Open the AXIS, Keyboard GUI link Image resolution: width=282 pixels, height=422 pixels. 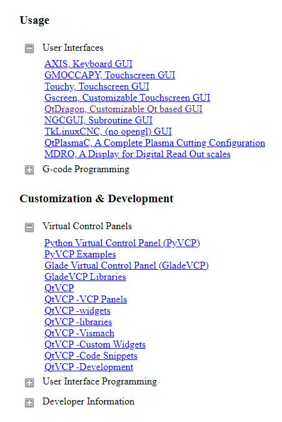(88, 64)
